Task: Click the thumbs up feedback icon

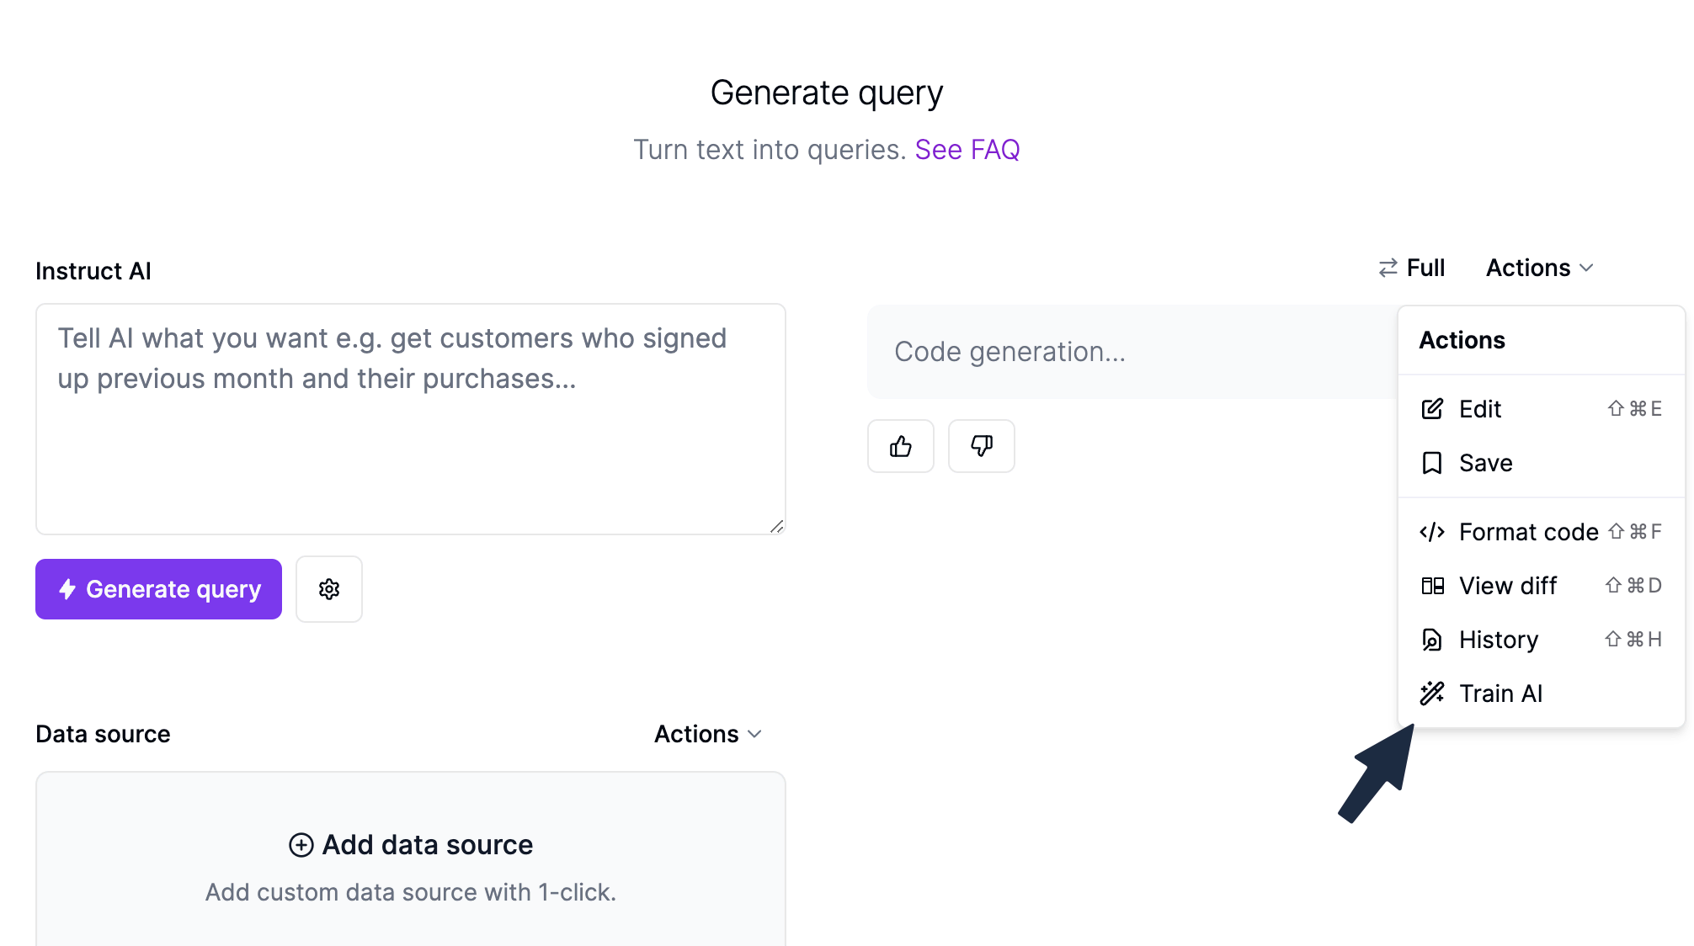Action: click(901, 446)
